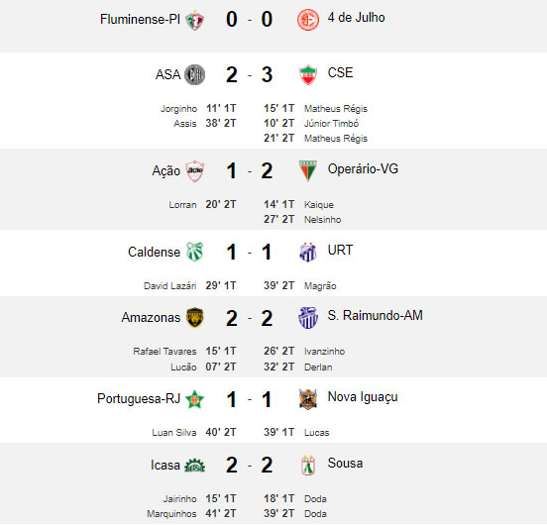Viewport: 547px width, 525px height.
Task: Click the Amazonas jaguar badge
Action: click(194, 318)
